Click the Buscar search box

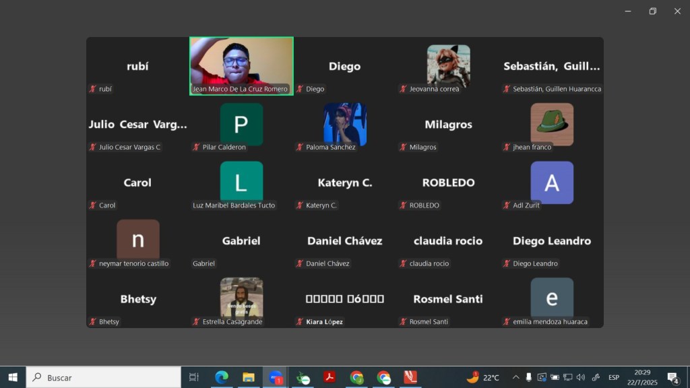point(103,378)
